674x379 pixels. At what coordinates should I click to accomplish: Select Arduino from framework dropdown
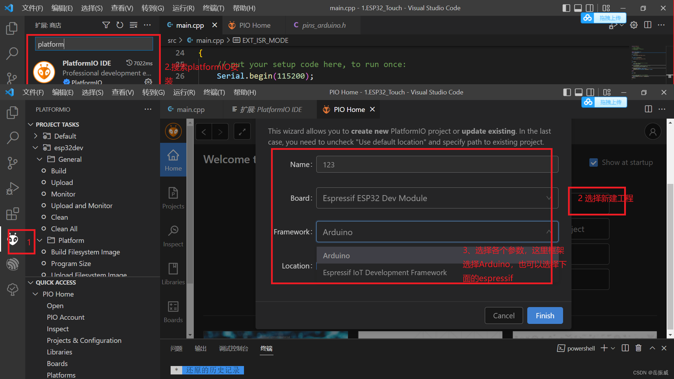pyautogui.click(x=337, y=255)
